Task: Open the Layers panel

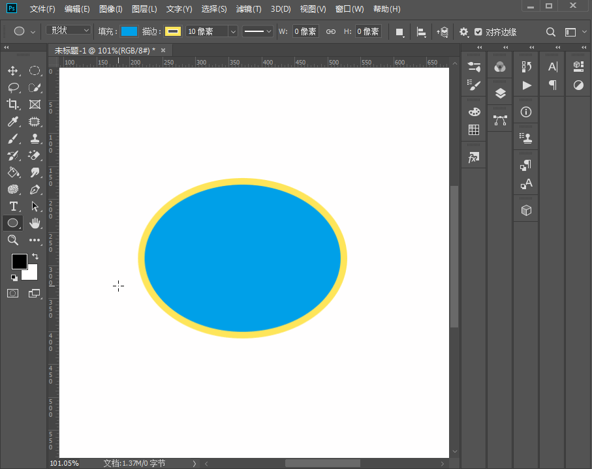Action: pyautogui.click(x=500, y=93)
